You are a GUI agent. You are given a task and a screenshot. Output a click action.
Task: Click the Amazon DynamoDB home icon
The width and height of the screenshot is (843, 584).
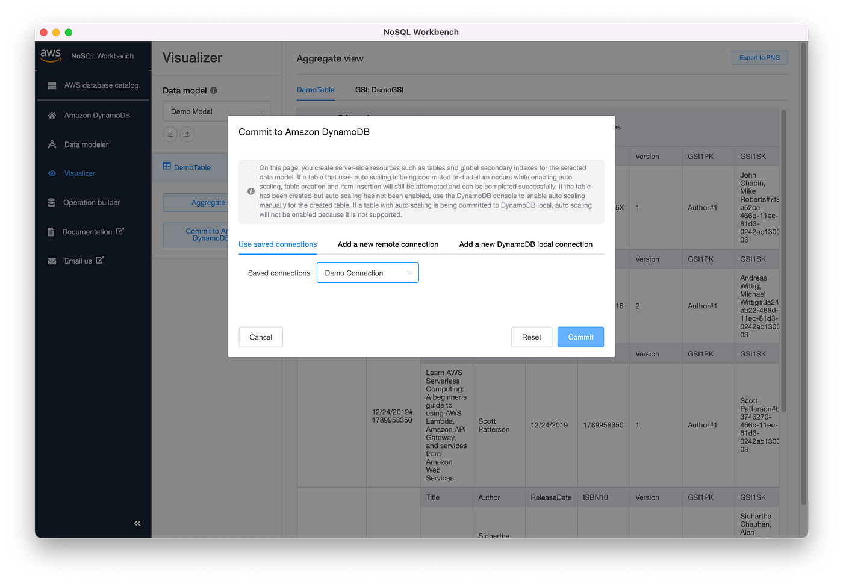[x=52, y=115]
